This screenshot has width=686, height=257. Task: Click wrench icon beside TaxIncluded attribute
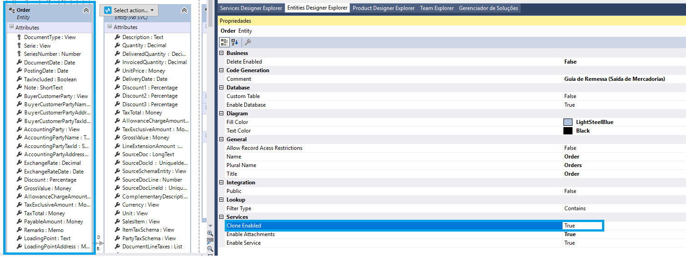point(19,79)
